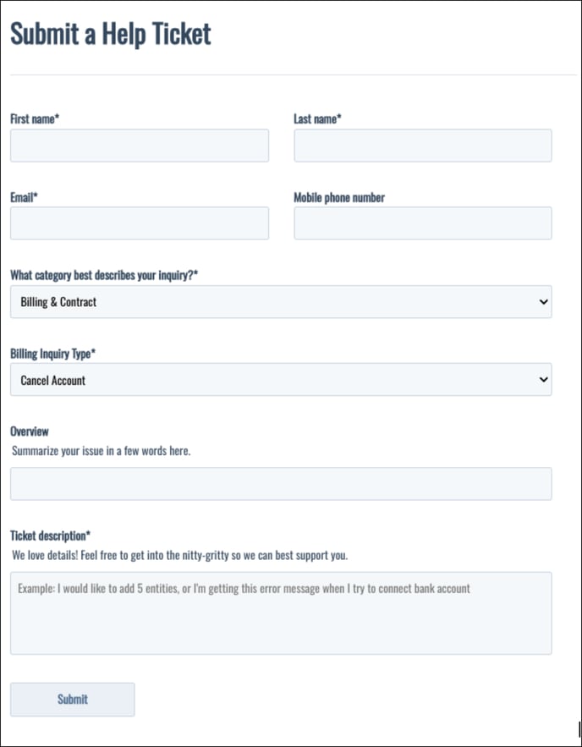The height and width of the screenshot is (747, 582).
Task: Click inside the Ticket description text area
Action: (x=281, y=613)
